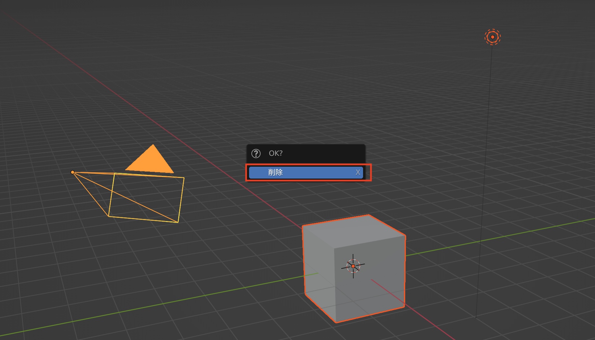Click the question mark icon beside OK?
Image resolution: width=595 pixels, height=340 pixels.
click(x=256, y=154)
